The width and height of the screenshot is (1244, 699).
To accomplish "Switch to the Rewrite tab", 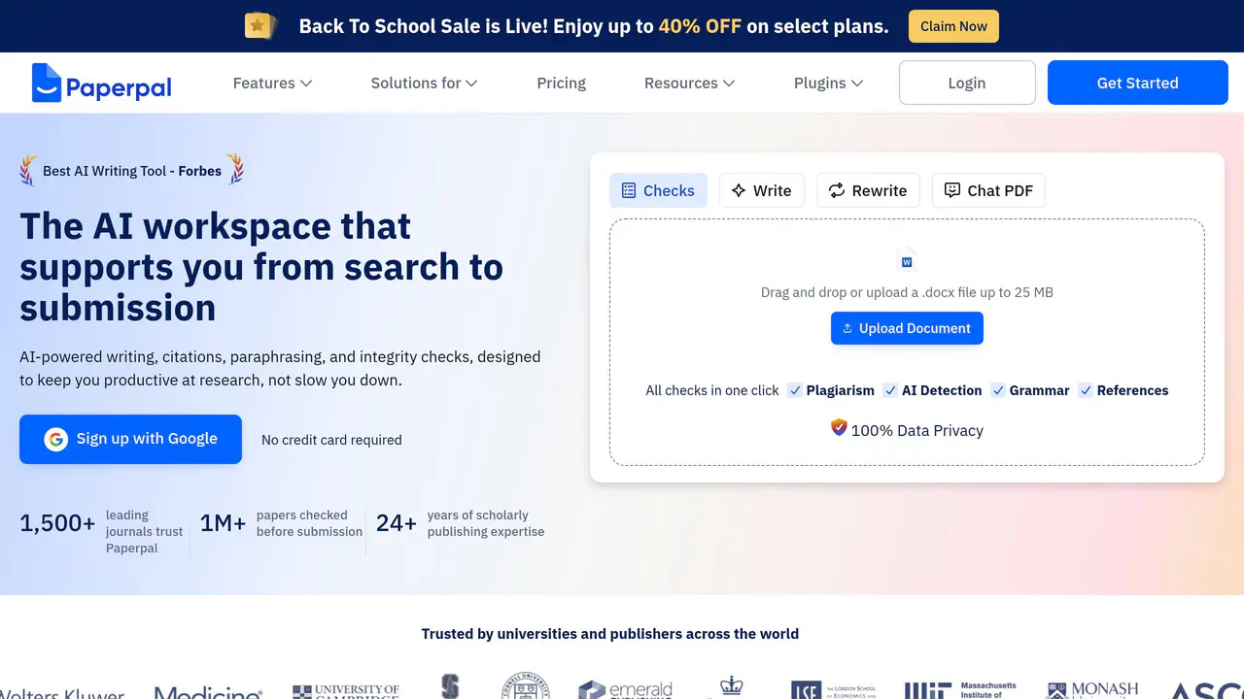I will 868,190.
